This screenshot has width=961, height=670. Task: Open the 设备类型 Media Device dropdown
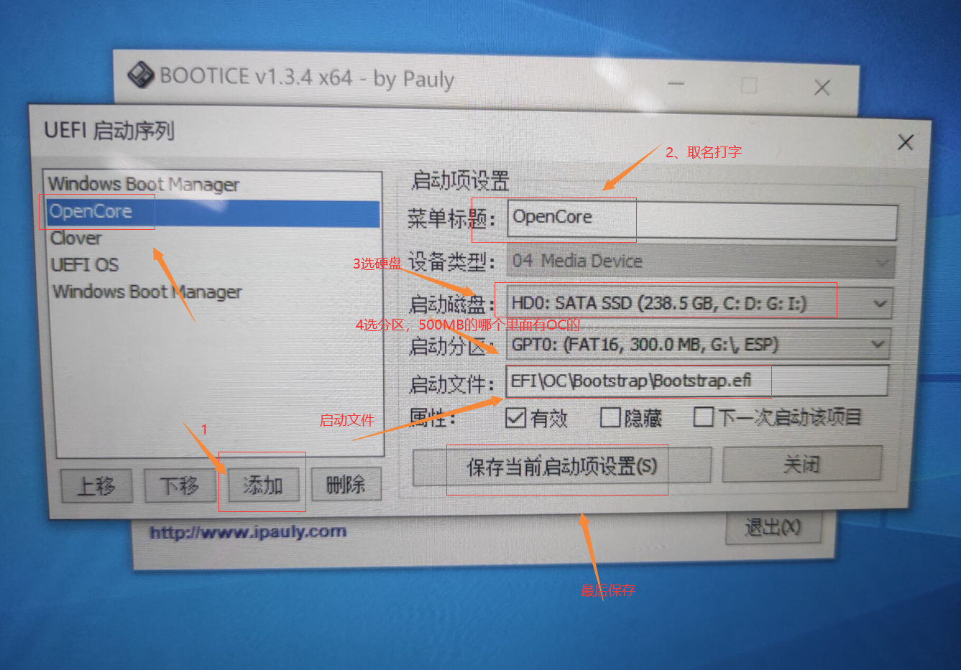pyautogui.click(x=881, y=263)
